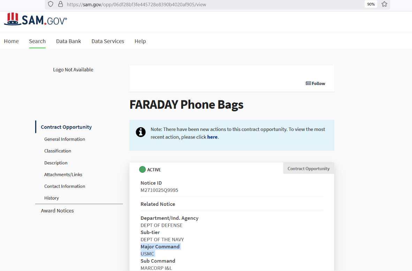Click the Notice ID label

(x=151, y=183)
